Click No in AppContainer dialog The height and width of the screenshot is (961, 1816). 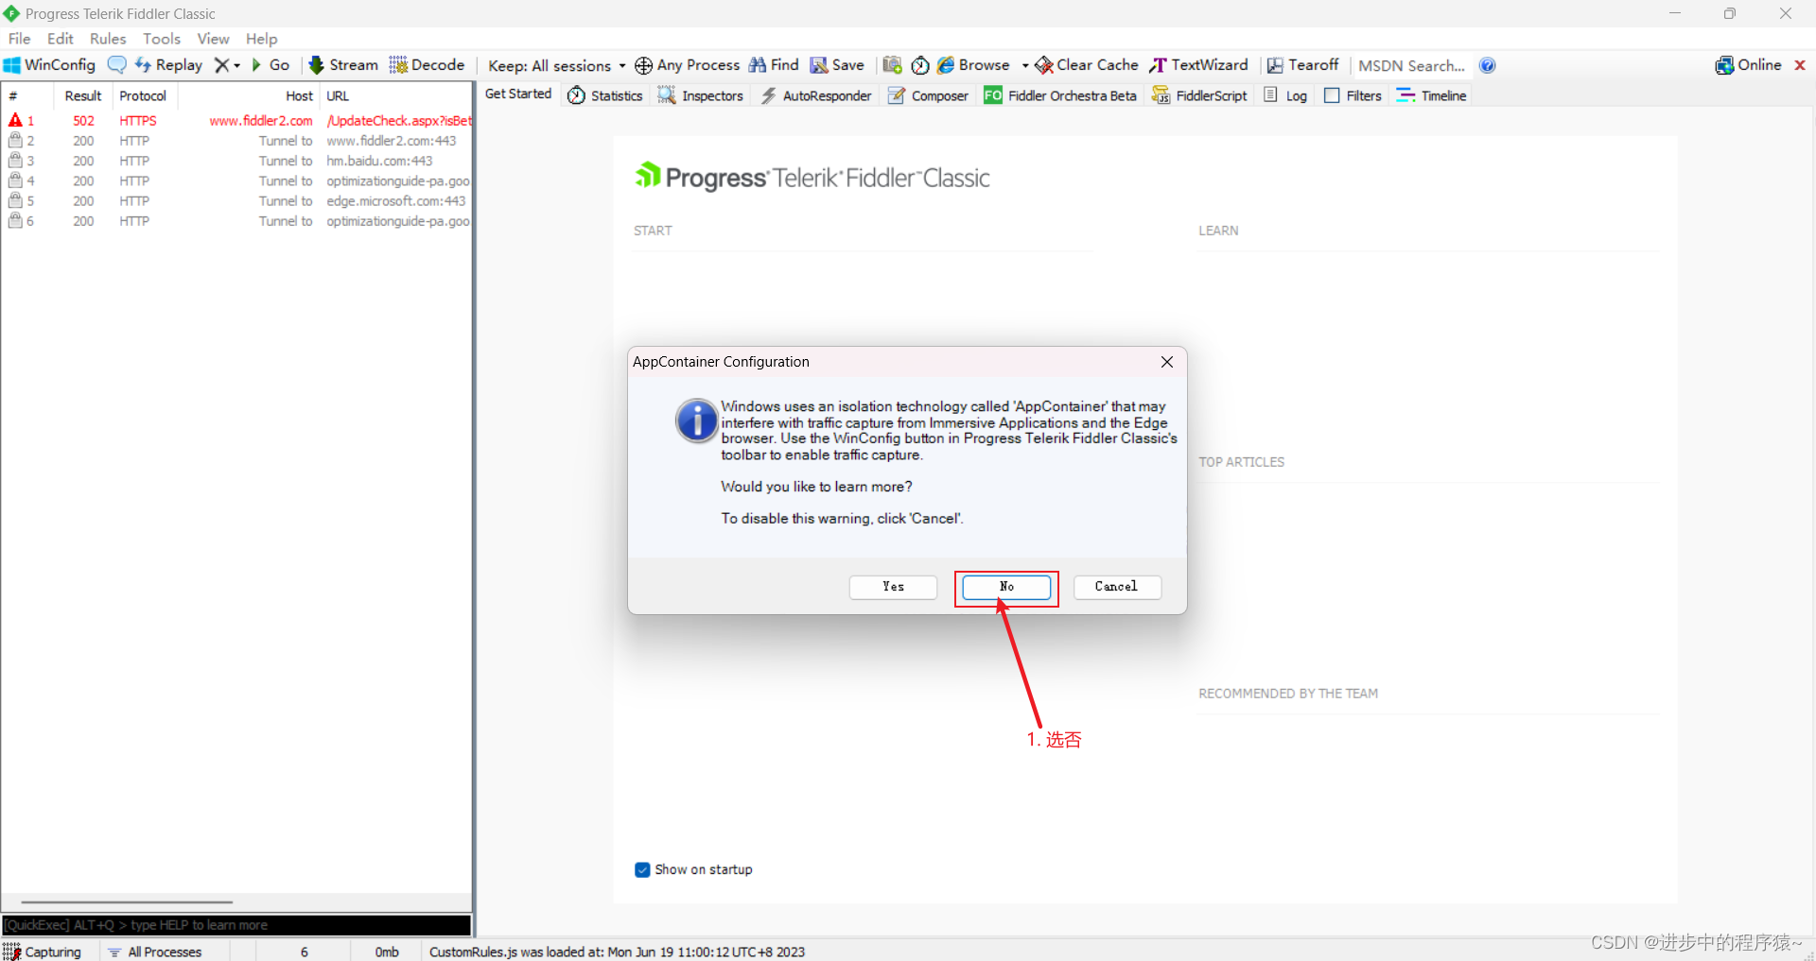[1006, 587]
